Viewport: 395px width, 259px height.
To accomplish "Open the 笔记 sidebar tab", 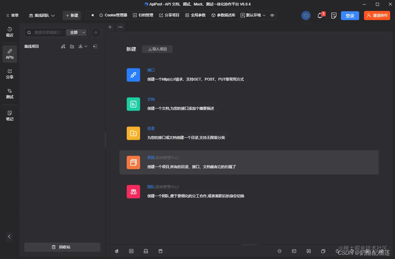I will point(10,116).
